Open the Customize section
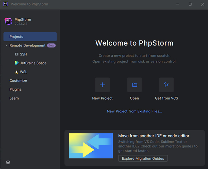 pos(18,81)
